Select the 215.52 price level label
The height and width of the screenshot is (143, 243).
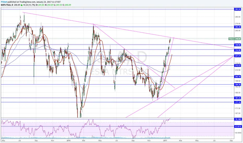238,66
